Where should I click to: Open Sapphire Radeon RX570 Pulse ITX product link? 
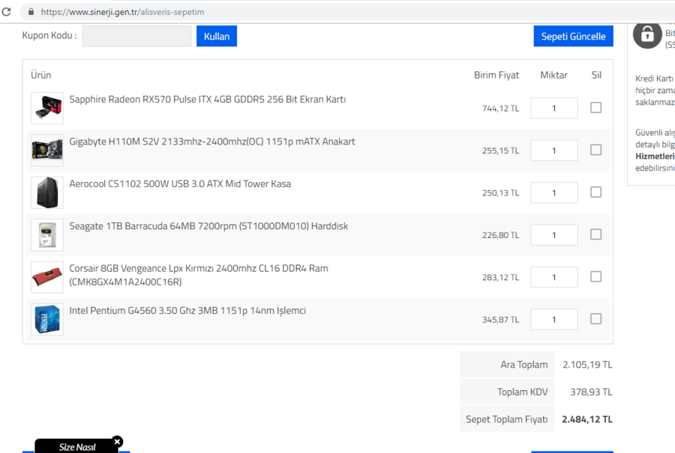tap(208, 100)
